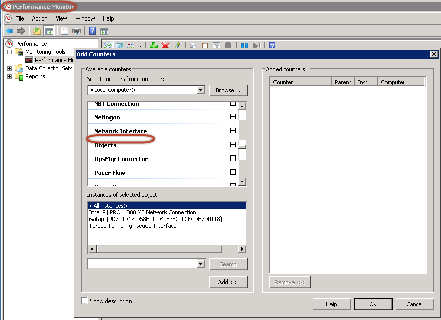Click the Performance Monitor icon in the title bar
Image resolution: width=441 pixels, height=320 pixels.
(x=8, y=7)
